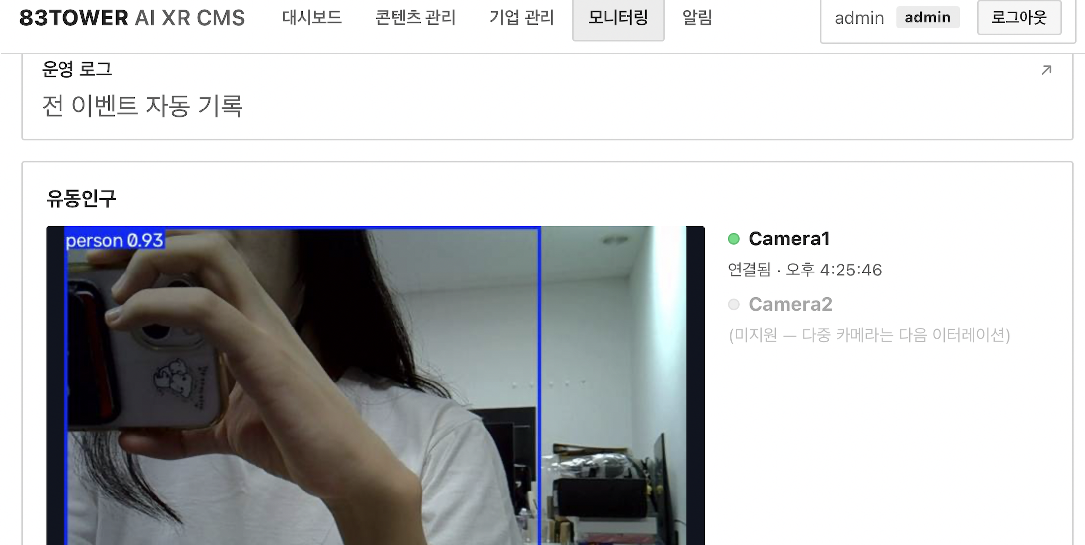Click the admin username text
Screen dimensions: 1085x545
[859, 18]
